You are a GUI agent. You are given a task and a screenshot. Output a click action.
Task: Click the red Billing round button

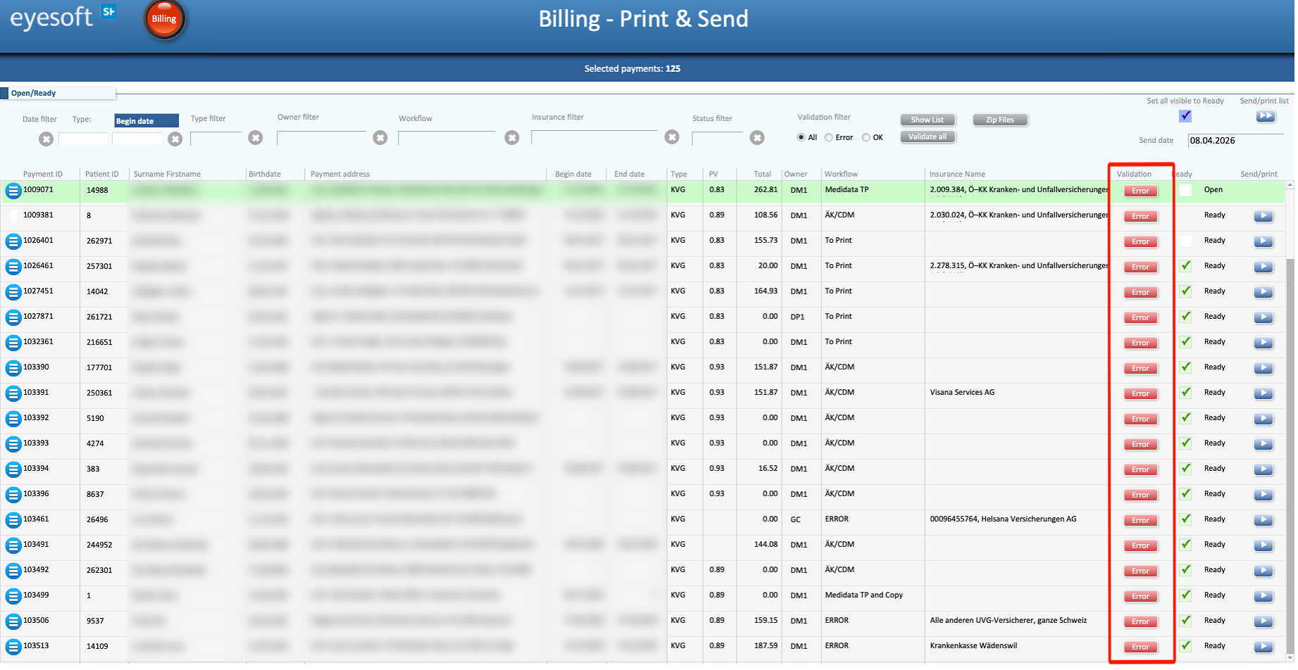[x=164, y=19]
